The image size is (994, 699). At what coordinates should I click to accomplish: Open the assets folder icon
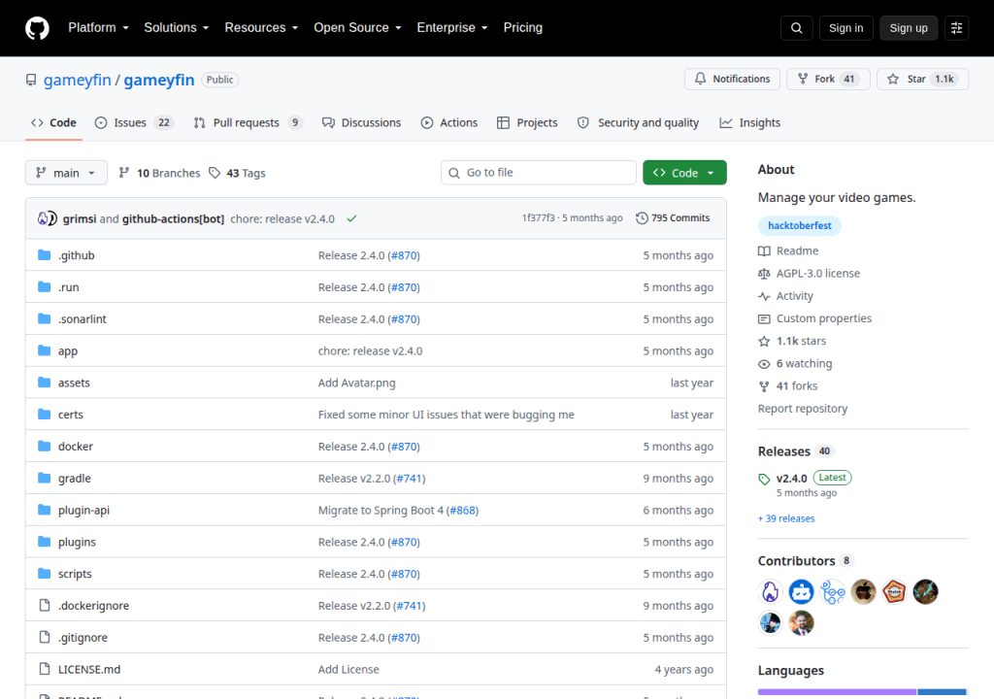[45, 382]
